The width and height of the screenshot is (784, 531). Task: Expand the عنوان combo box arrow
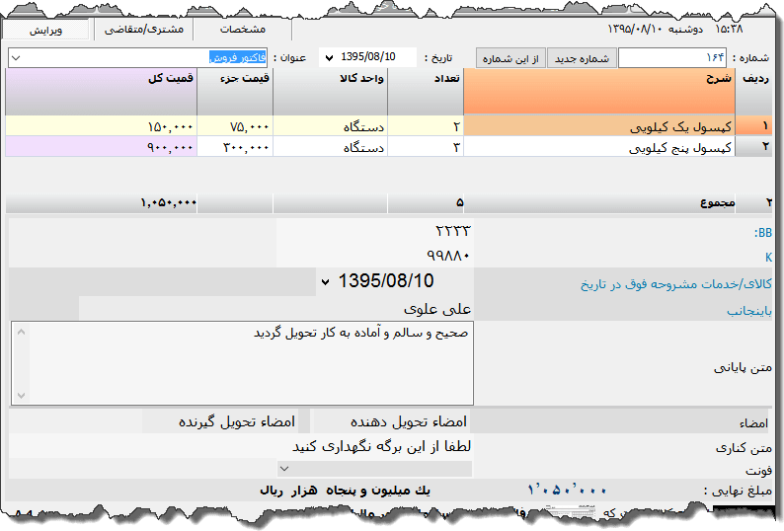(15, 58)
